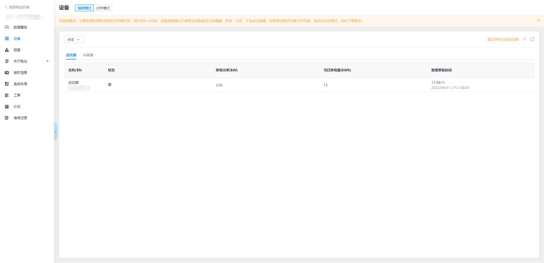Switch to 分析模式 analysis mode
This screenshot has height=263, width=544.
[103, 8]
